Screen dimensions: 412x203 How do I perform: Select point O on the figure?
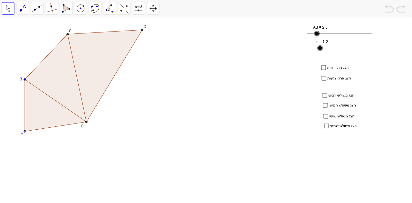pos(86,122)
